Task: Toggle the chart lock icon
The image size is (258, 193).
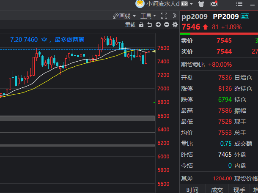Action: [141, 24]
